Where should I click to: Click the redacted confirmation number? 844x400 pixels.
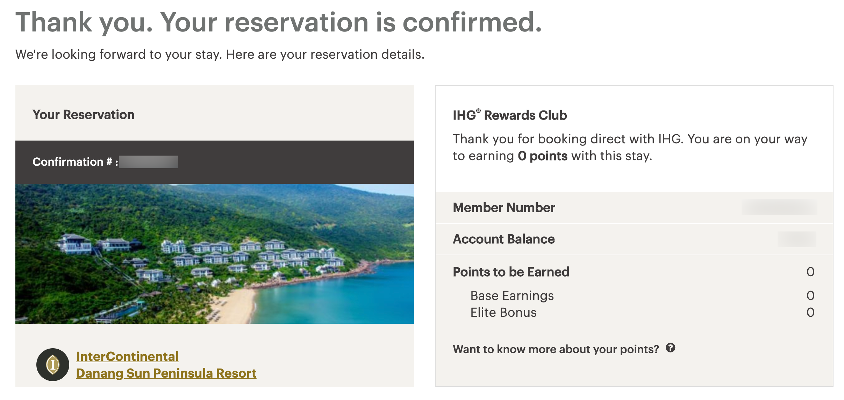pos(148,162)
